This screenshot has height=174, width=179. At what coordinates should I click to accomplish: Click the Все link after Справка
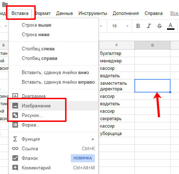coord(174,13)
